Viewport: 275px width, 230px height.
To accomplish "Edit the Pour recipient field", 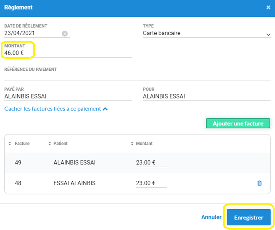I will pos(206,96).
